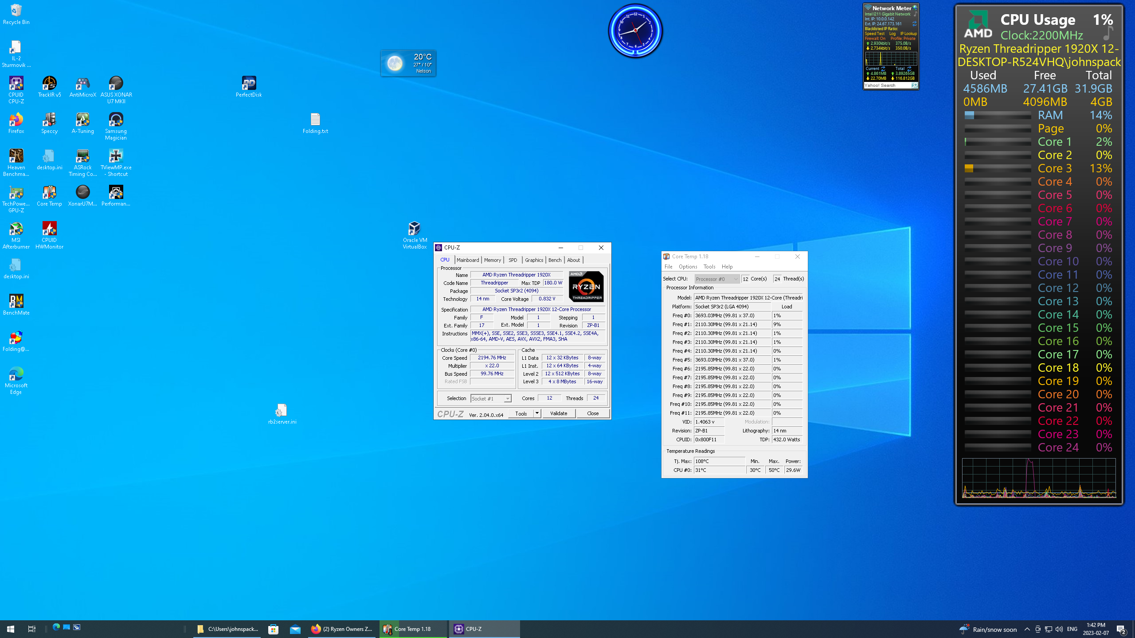1135x638 pixels.
Task: Select the TrackIR v5 desktop icon
Action: (x=49, y=87)
